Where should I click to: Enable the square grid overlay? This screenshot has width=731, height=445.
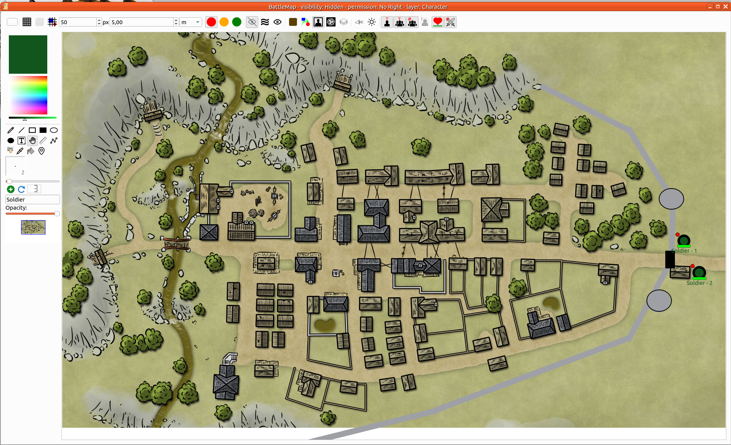click(27, 22)
